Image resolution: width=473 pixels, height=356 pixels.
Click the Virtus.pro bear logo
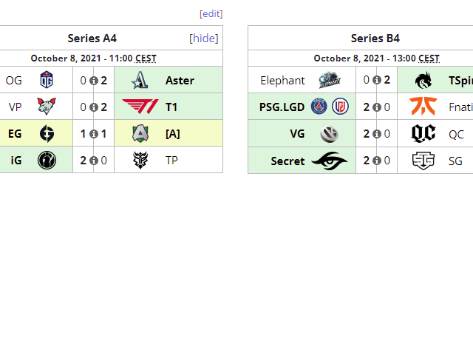(46, 107)
